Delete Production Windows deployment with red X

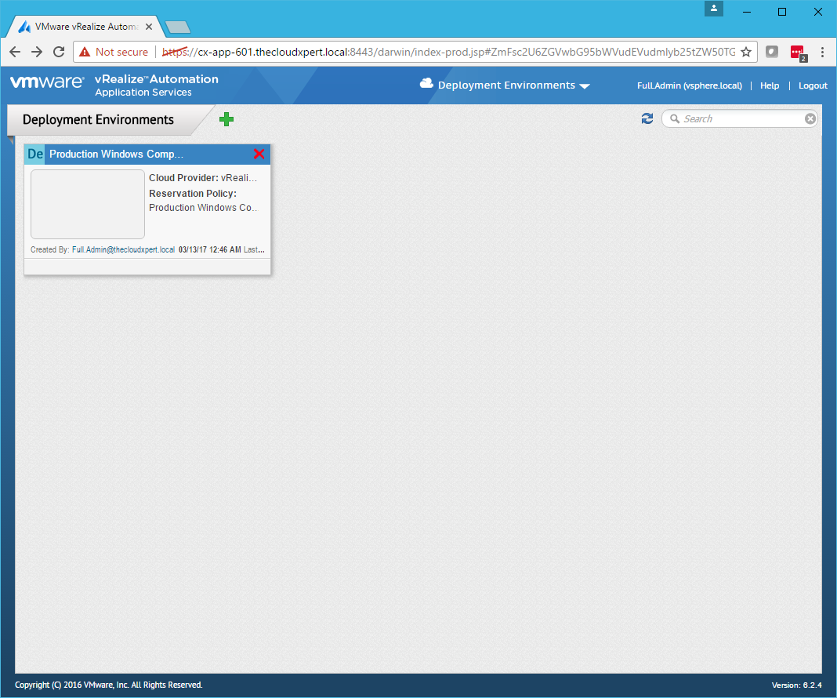point(259,155)
